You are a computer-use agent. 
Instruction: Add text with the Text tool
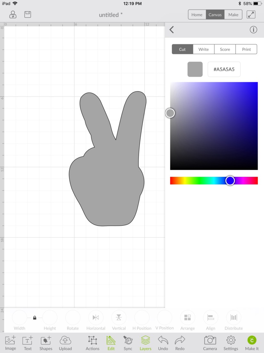(x=28, y=342)
